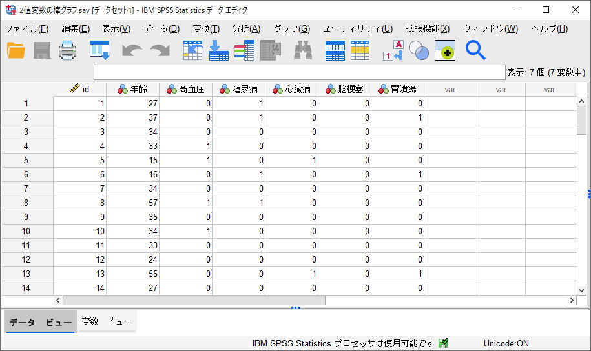Open the 拡張機能(X) menu

(x=428, y=29)
